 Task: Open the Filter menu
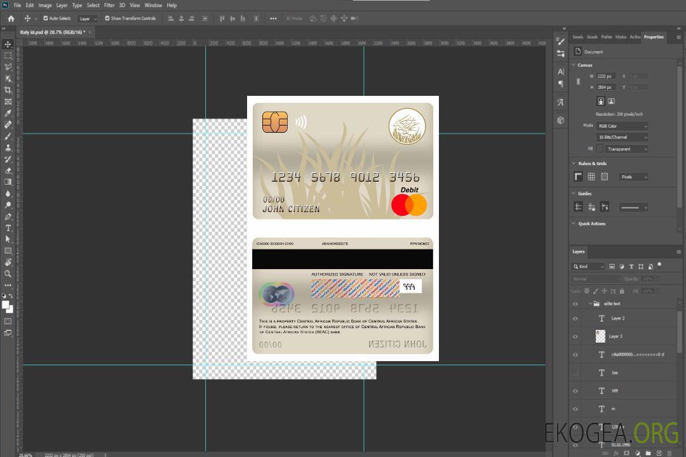pyautogui.click(x=109, y=5)
